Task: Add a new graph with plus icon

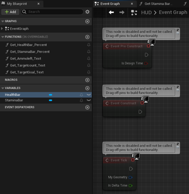Action: click(x=87, y=21)
